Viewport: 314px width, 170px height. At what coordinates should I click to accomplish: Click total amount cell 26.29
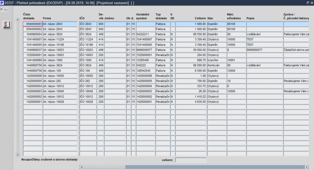191,91
